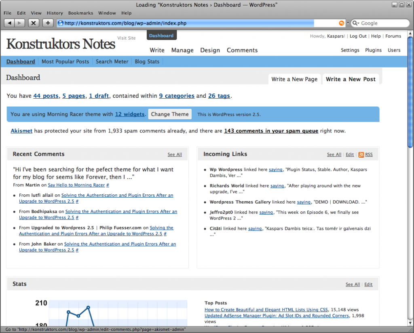Open the Bookmarks menu
414x333 pixels.
click(80, 13)
